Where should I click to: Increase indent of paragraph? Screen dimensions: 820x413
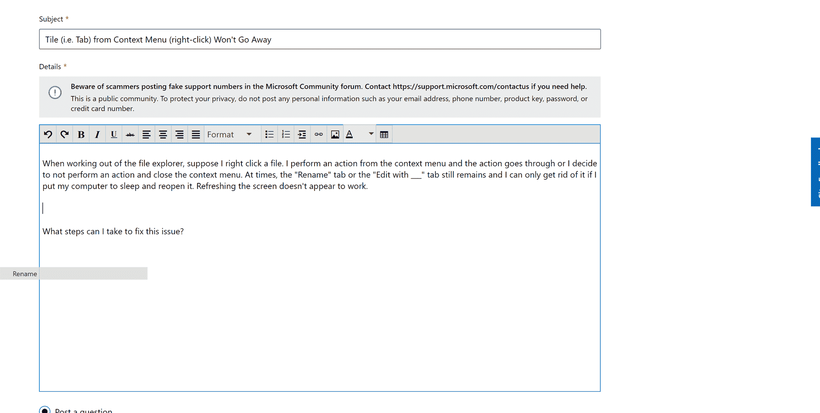point(302,135)
